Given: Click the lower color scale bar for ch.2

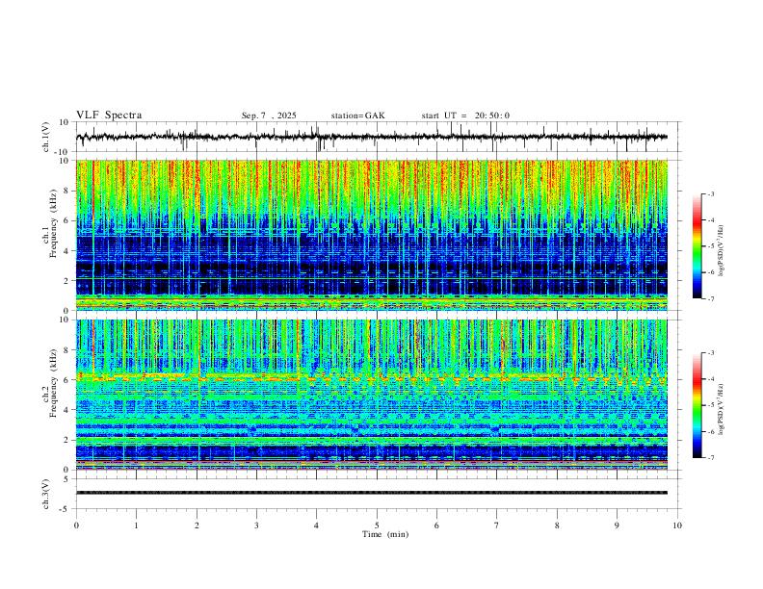Looking at the screenshot, I should [x=697, y=405].
